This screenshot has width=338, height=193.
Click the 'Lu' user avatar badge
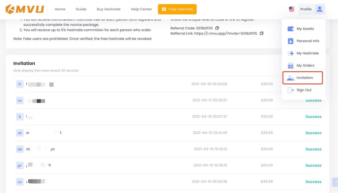tap(20, 181)
